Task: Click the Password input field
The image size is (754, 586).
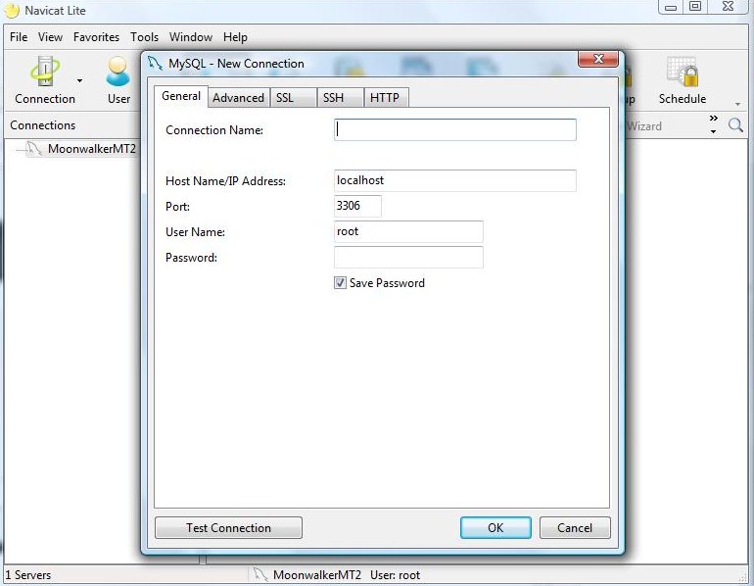Action: coord(408,257)
